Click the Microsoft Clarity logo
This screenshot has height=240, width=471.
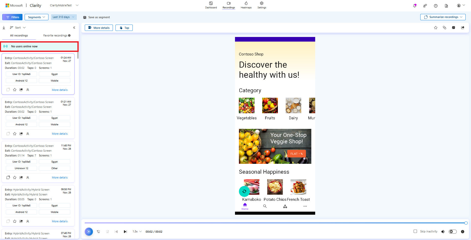tap(23, 5)
